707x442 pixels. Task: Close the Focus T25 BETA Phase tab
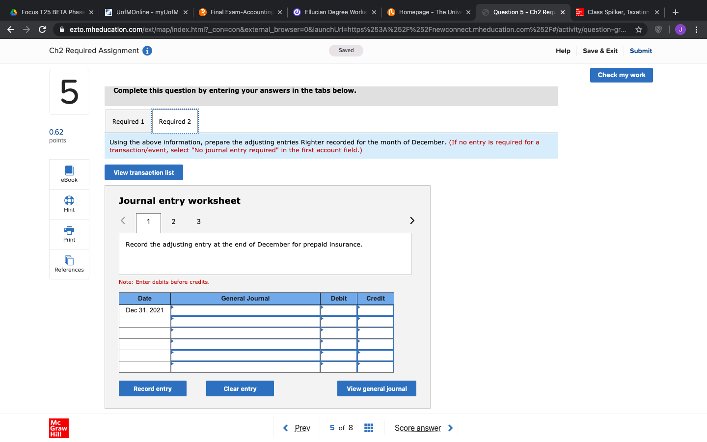(x=91, y=12)
